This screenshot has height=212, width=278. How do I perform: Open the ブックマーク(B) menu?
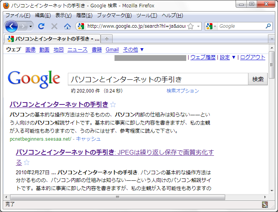pyautogui.click(x=114, y=15)
